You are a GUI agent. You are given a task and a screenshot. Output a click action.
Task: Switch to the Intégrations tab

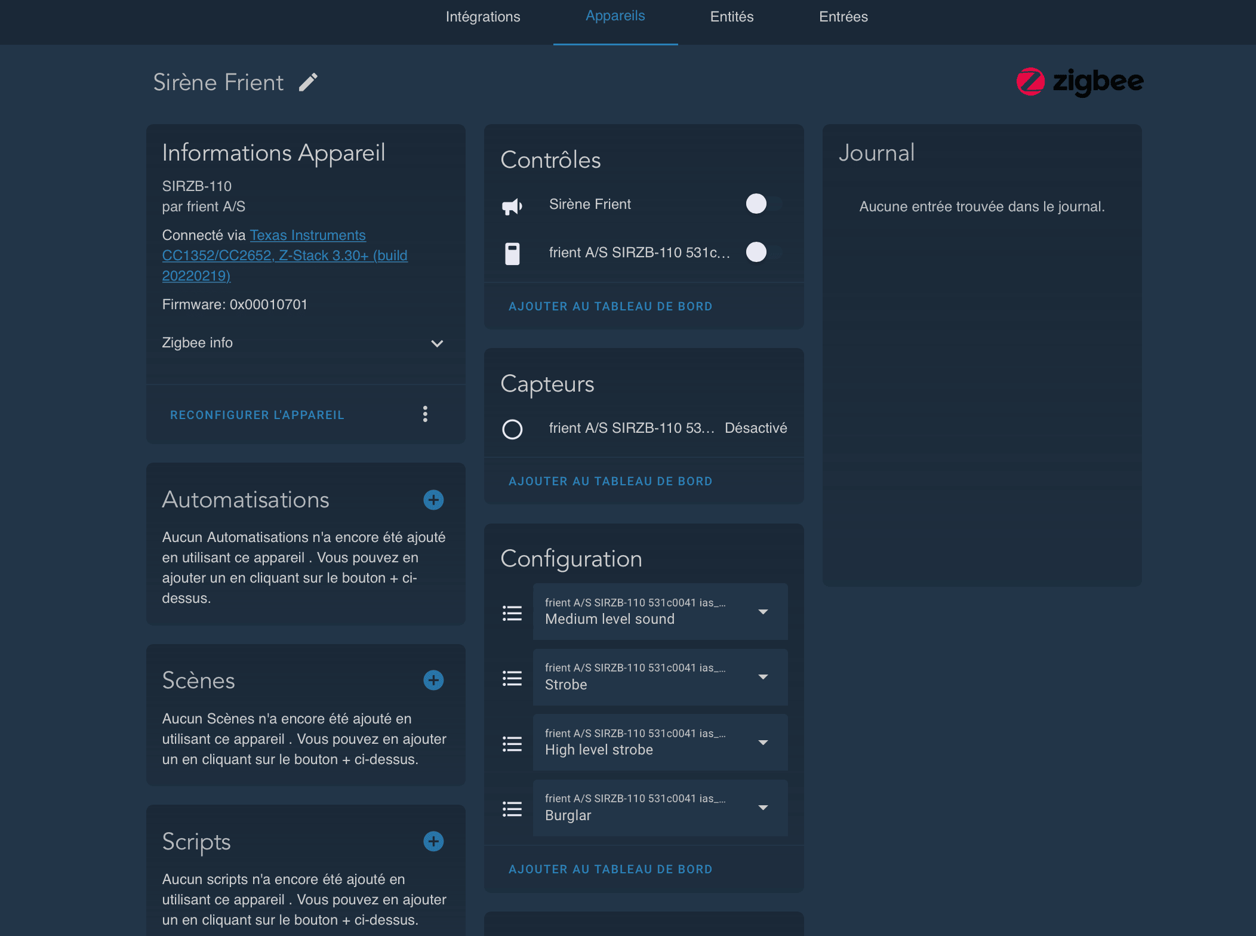pos(483,17)
